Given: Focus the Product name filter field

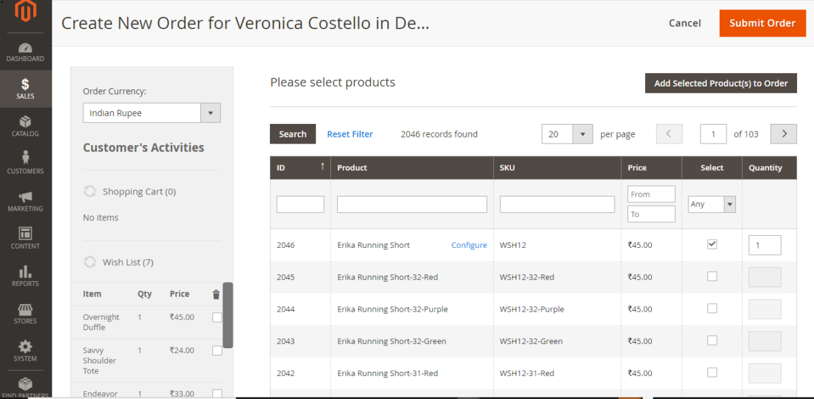Looking at the screenshot, I should (x=412, y=204).
